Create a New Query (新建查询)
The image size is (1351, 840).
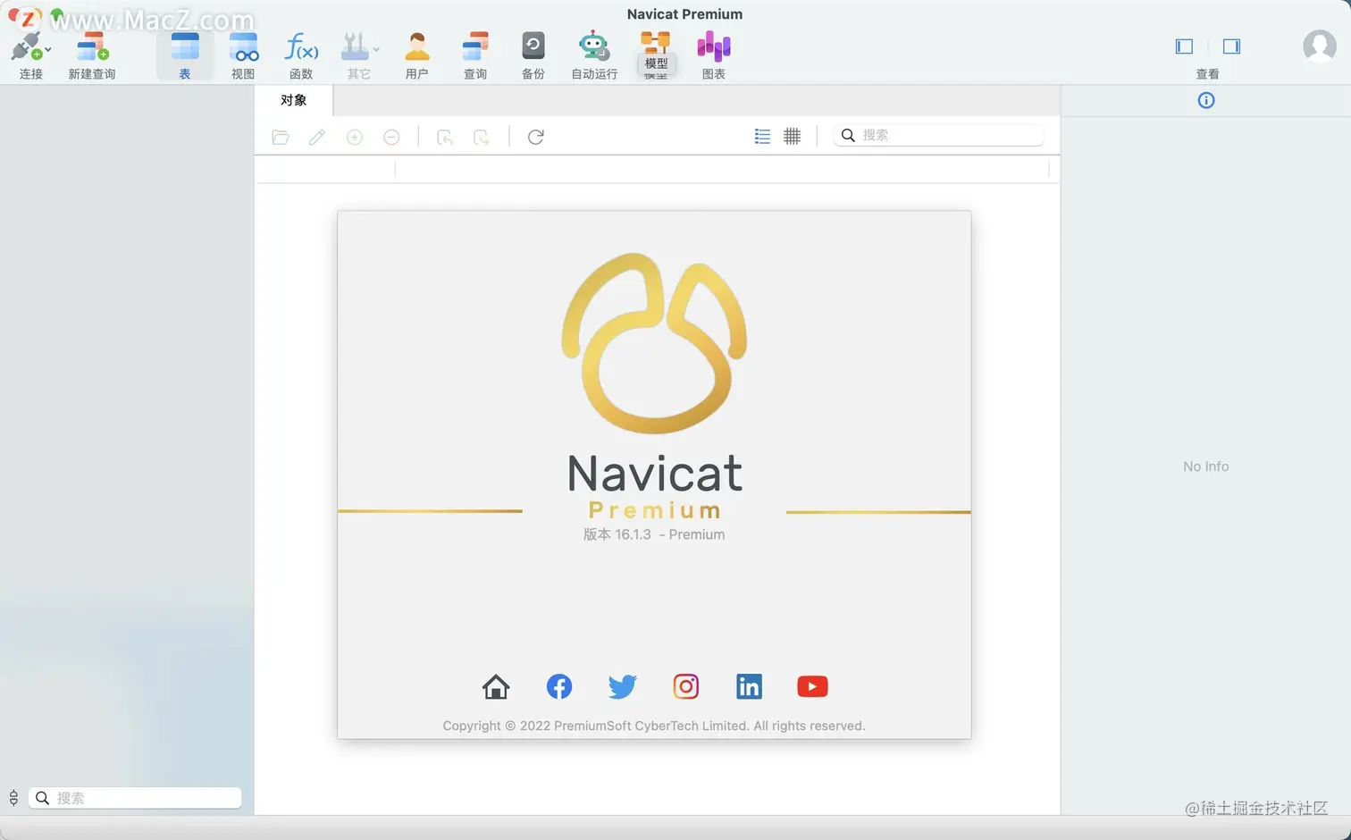(92, 55)
